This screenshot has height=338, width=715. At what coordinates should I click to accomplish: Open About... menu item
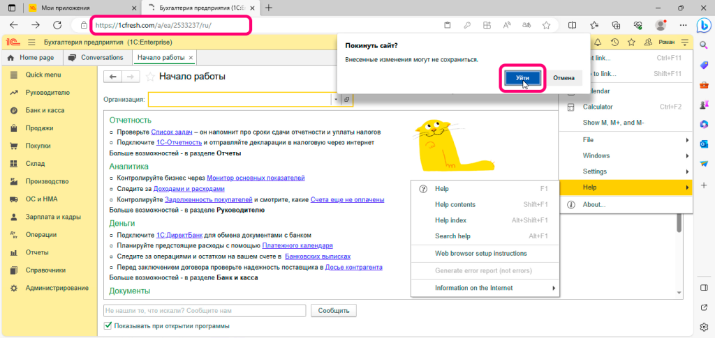click(626, 205)
